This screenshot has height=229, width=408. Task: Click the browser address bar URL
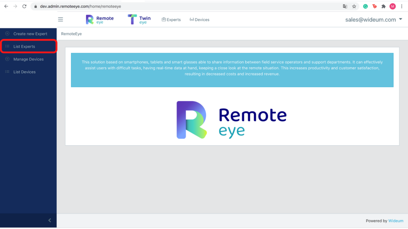pos(80,7)
